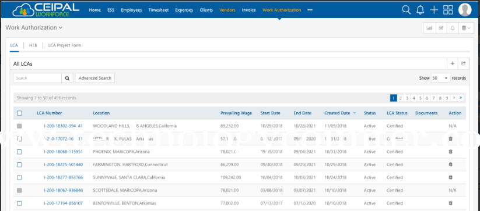Image resolution: width=480 pixels, height=211 pixels.
Task: Sort by Location column header
Action: (101, 113)
